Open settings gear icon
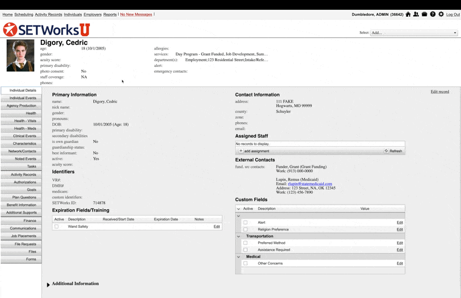The image size is (461, 298). tap(441, 14)
